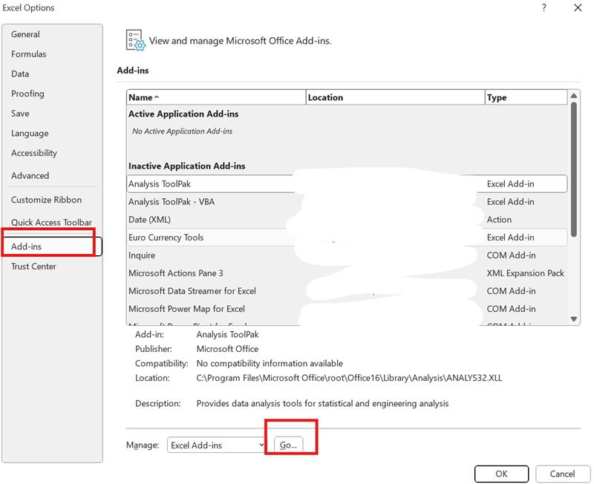The width and height of the screenshot is (594, 484).
Task: Click the Help question mark icon
Action: click(x=544, y=7)
